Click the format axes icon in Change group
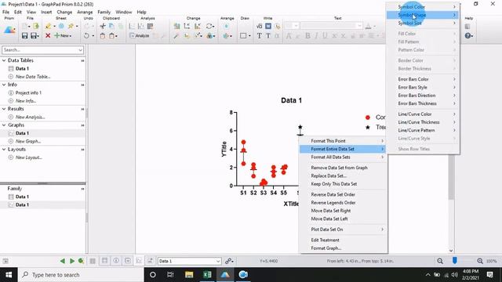This screenshot has height=282, width=502. (x=187, y=26)
